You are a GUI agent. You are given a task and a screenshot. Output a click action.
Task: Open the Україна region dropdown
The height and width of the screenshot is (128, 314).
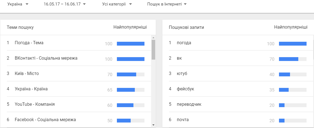pyautogui.click(x=18, y=4)
